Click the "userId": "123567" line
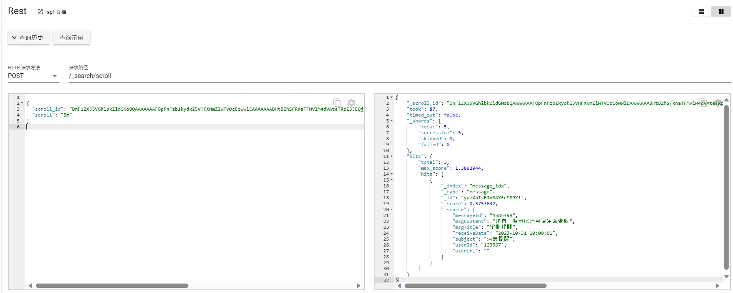This screenshot has width=733, height=293. [x=479, y=245]
